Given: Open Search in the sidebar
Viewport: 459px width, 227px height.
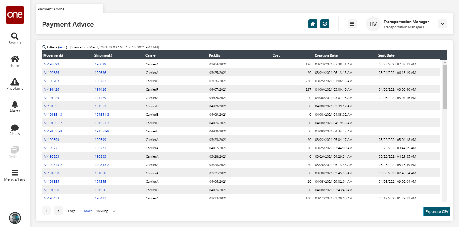Looking at the screenshot, I should point(15,39).
